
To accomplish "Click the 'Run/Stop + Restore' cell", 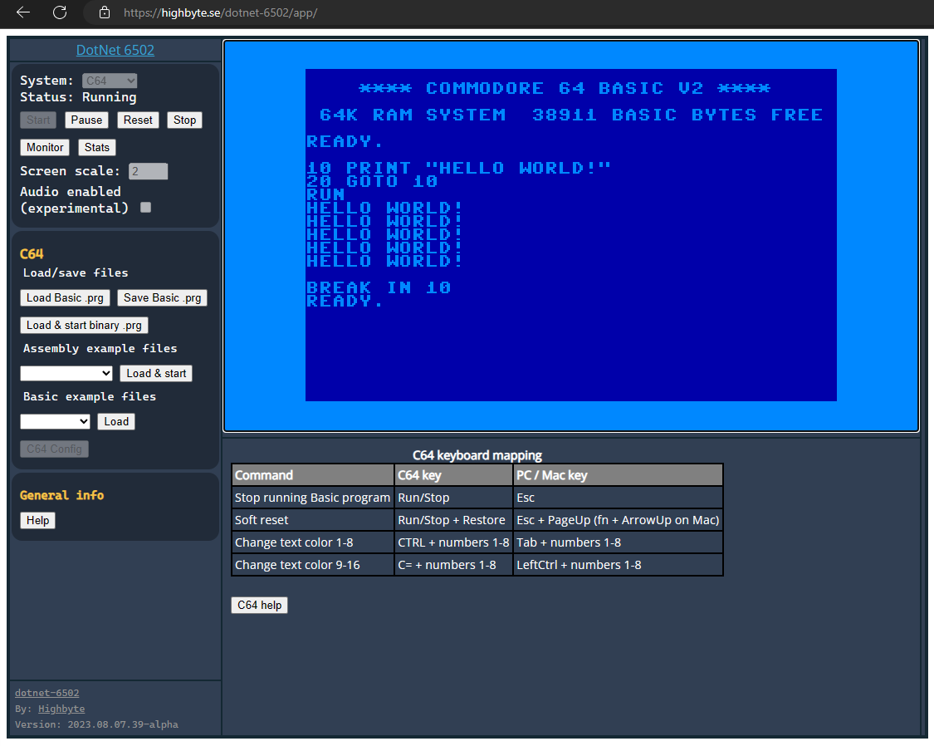I will (x=453, y=520).
